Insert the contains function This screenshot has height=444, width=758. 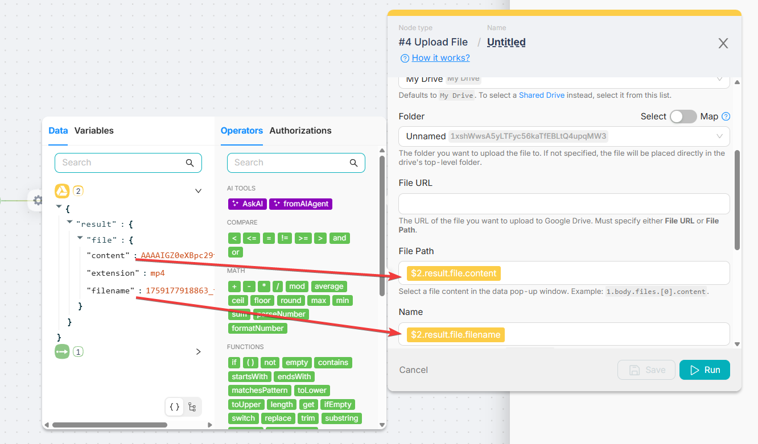click(333, 362)
